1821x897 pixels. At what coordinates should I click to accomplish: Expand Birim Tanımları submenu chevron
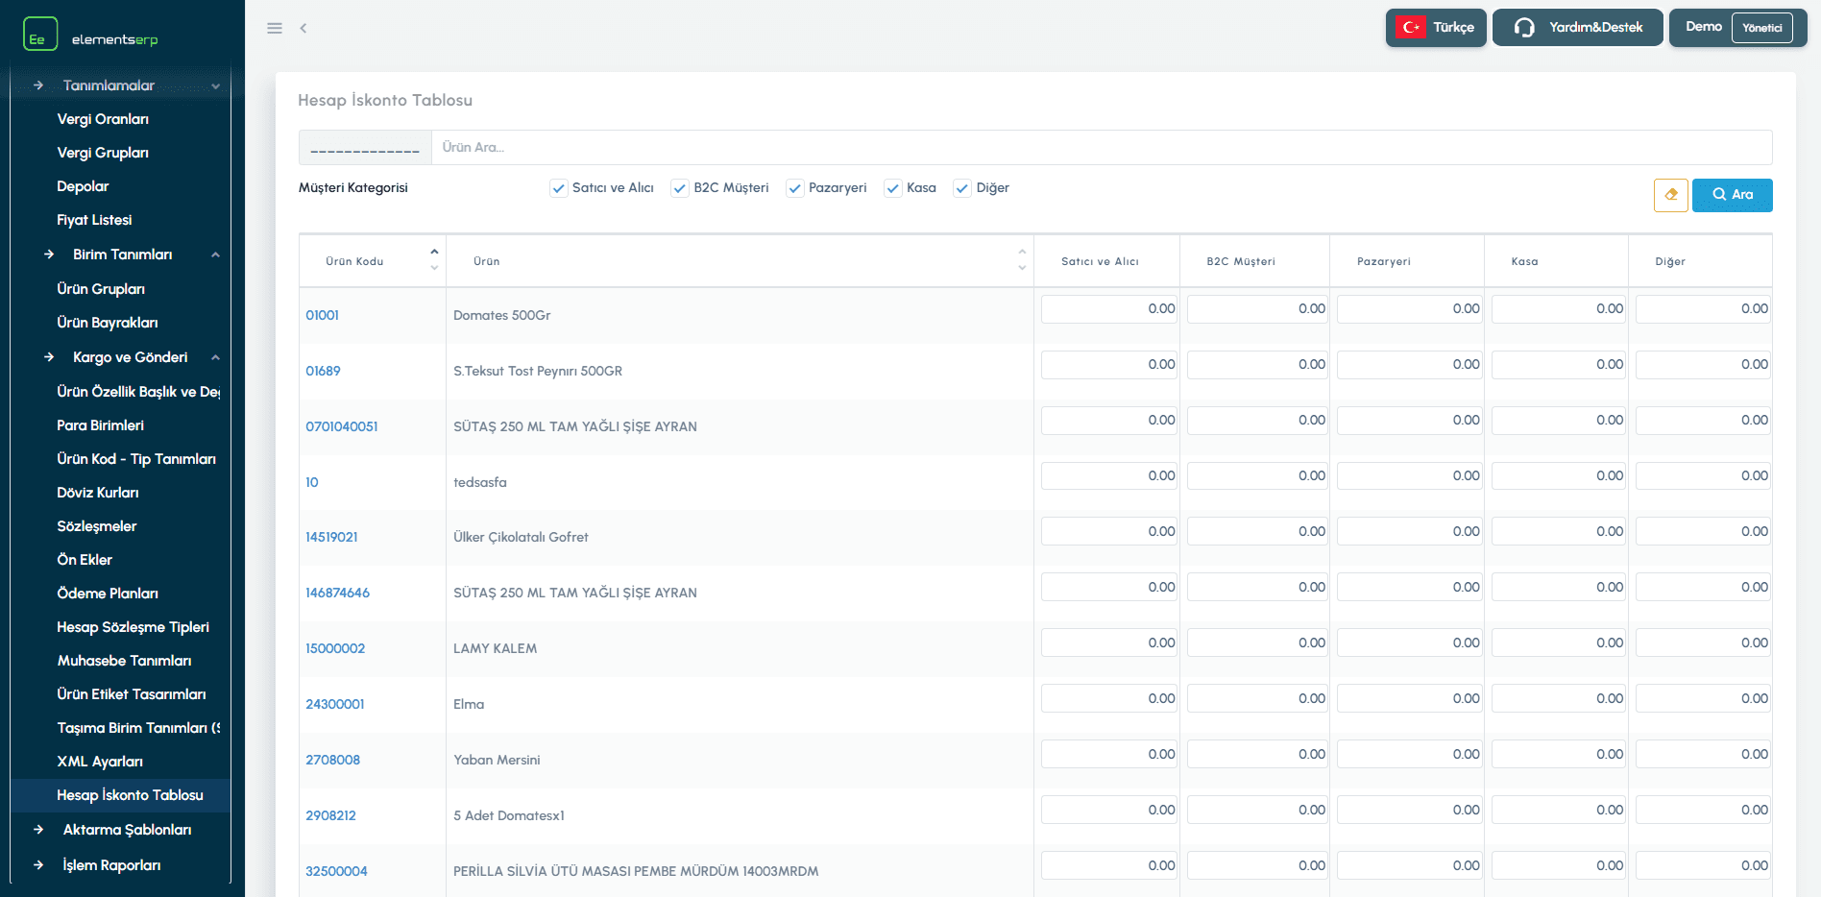215,255
